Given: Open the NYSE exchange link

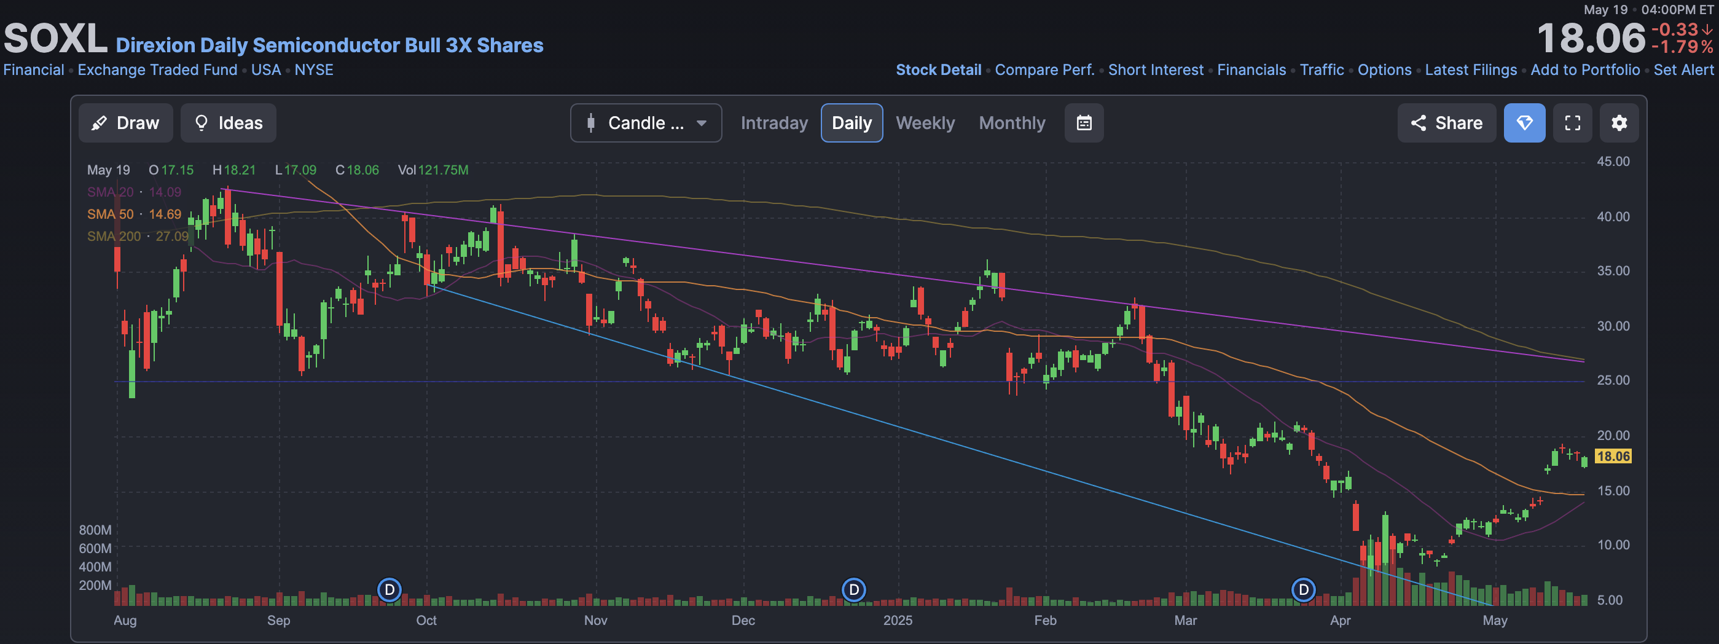Looking at the screenshot, I should pos(314,70).
